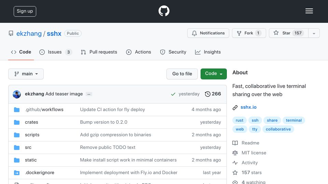Viewport: 328px width, 184px height.
Task: Open the 'Add teaser image' commit
Action: pyautogui.click(x=64, y=94)
